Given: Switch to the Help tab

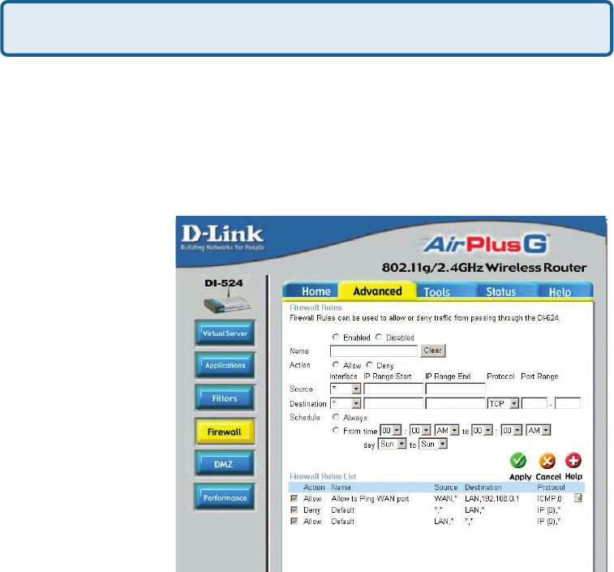Looking at the screenshot, I should (x=560, y=292).
